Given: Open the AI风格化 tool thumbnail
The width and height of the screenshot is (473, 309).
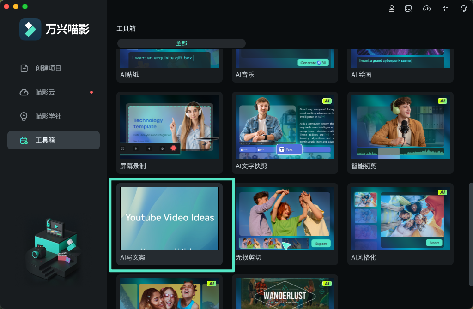Looking at the screenshot, I should [x=400, y=219].
